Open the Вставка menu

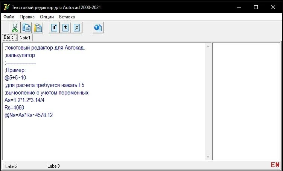[x=67, y=17]
